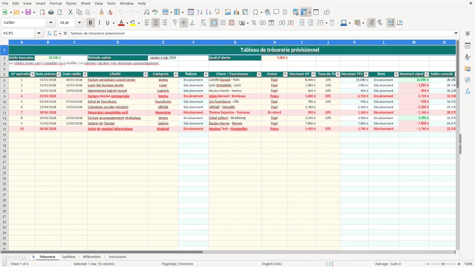Open the Properties sidebar panel
Screen dimensions: 475x267
click(467, 46)
